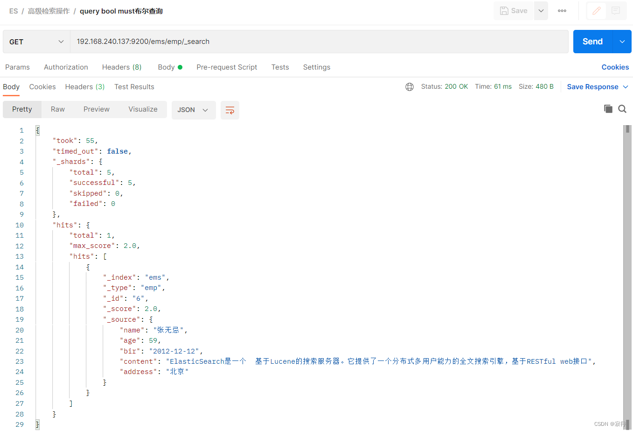Click the "content" ElasticSearch text line

click(x=358, y=361)
